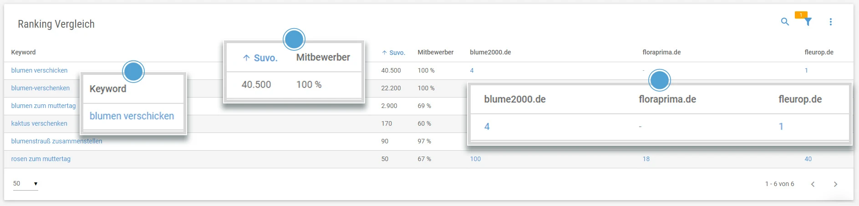Open the rosen zum muttertag keyword
The image size is (859, 206).
tap(41, 159)
